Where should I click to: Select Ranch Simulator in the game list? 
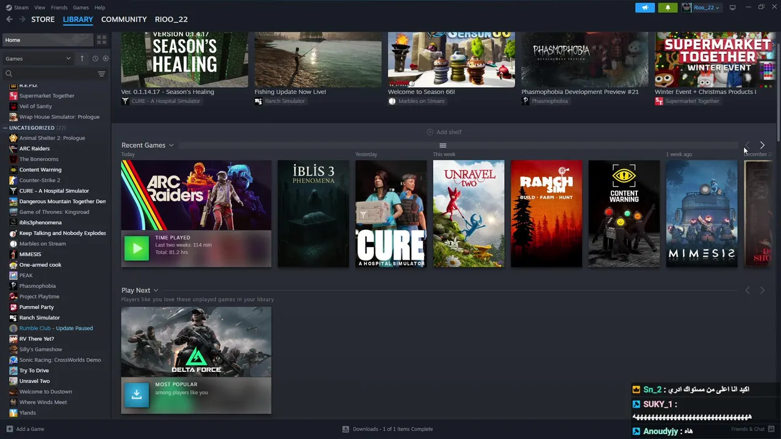(40, 318)
